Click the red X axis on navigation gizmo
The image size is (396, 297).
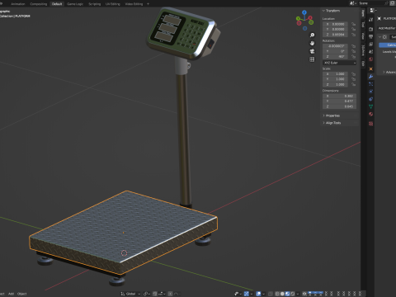point(310,18)
